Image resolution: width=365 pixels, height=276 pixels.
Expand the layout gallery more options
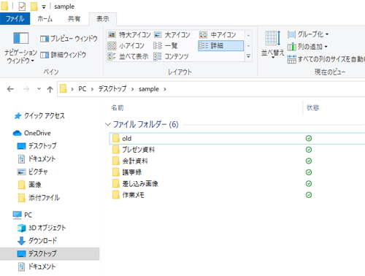point(248,56)
